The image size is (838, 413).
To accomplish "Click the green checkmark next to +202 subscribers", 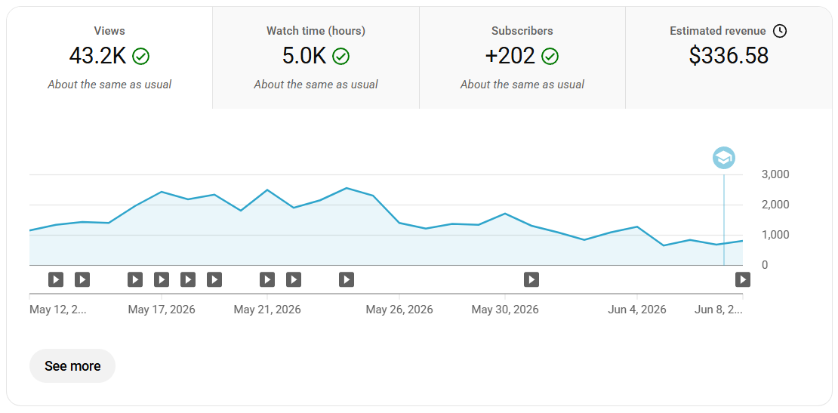I will pyautogui.click(x=550, y=56).
